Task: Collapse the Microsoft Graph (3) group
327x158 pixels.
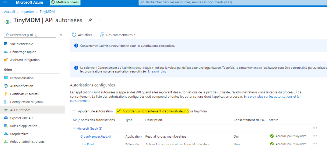Action: click(x=75, y=128)
